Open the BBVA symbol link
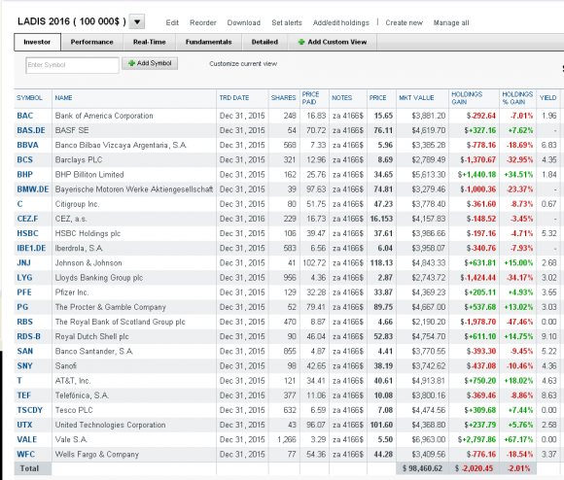 pyautogui.click(x=27, y=145)
